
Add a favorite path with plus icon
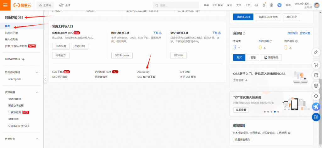coord(23,59)
